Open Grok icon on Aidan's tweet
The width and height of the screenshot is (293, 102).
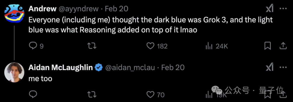(270, 67)
